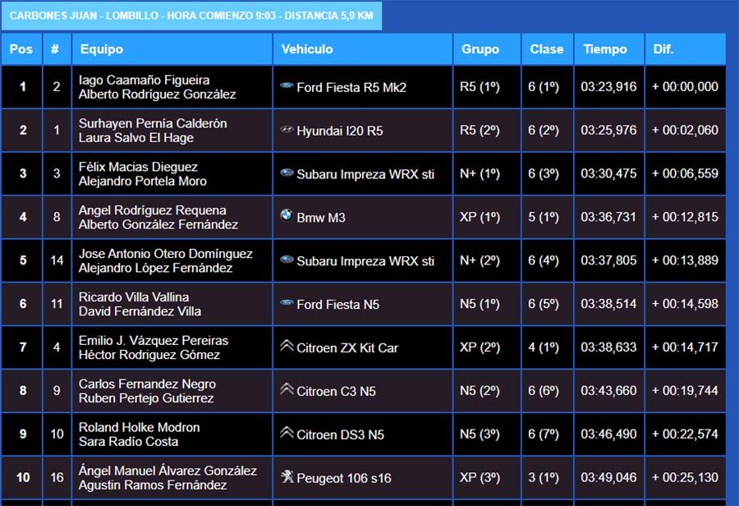Open the Carbones Juan - Lombillo stage tab

(x=191, y=16)
